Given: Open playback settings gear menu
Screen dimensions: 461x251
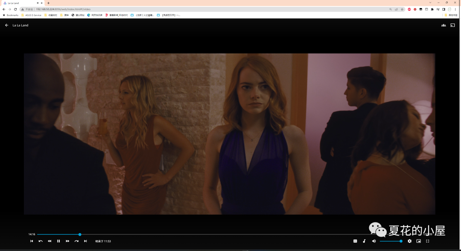Looking at the screenshot, I should 410,241.
